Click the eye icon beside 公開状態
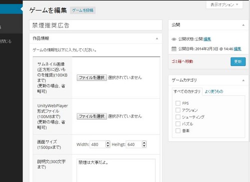This screenshot has height=182, width=250. (x=174, y=39)
